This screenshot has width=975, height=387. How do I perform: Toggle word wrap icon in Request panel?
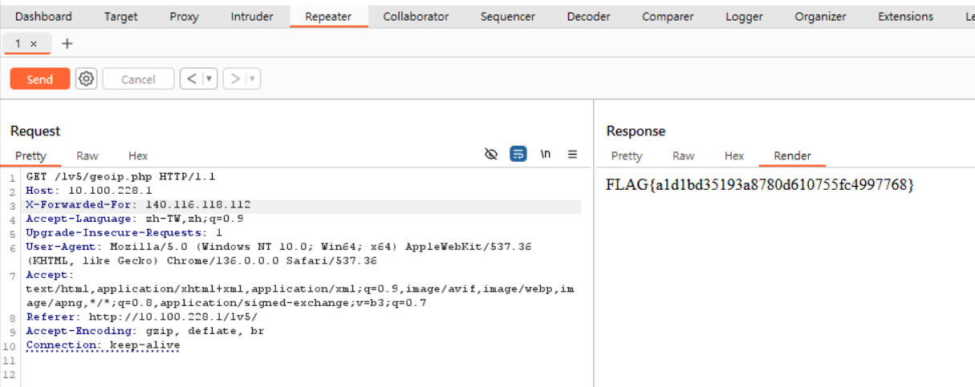(x=518, y=154)
